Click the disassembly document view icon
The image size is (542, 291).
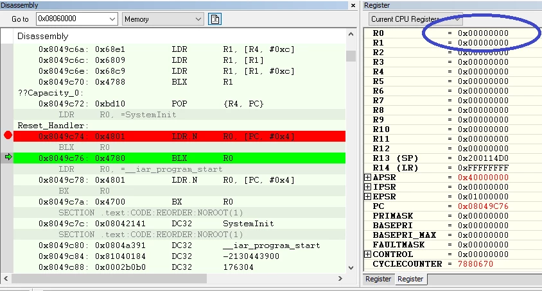click(214, 19)
